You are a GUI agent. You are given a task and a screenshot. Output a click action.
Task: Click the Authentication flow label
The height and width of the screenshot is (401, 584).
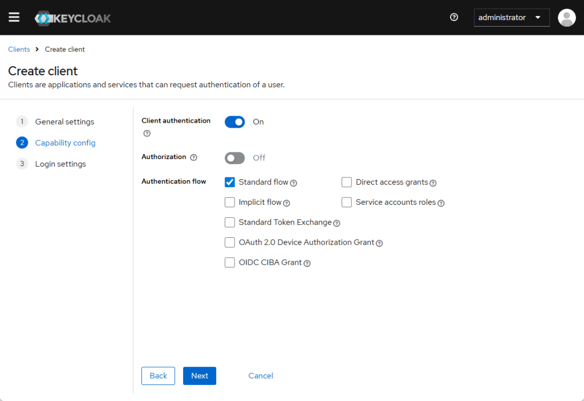click(173, 181)
